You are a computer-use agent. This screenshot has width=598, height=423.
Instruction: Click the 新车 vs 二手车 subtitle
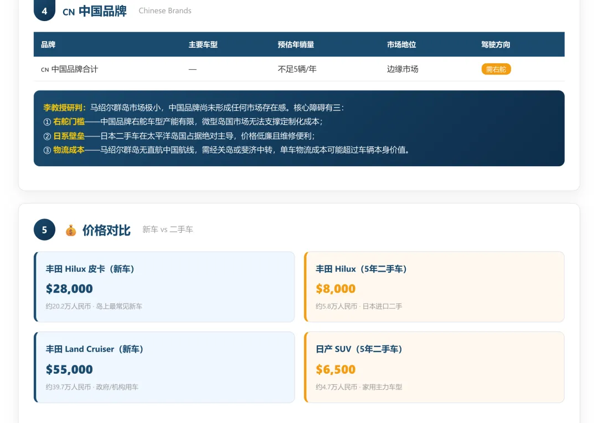pyautogui.click(x=167, y=230)
